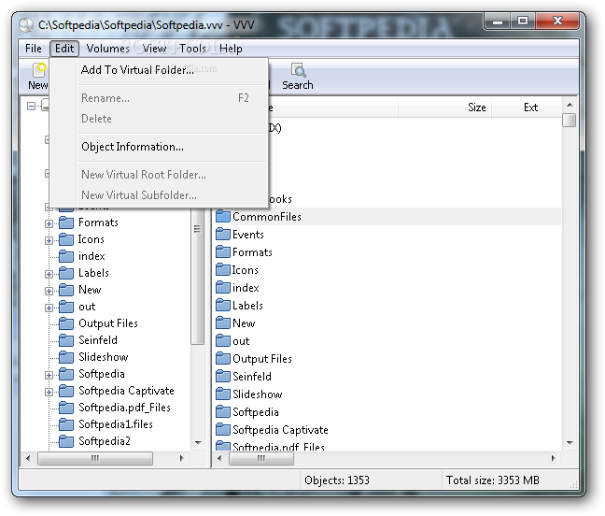Image resolution: width=605 pixels, height=516 pixels.
Task: Click Total size: 3353 MB status entry
Action: click(492, 480)
